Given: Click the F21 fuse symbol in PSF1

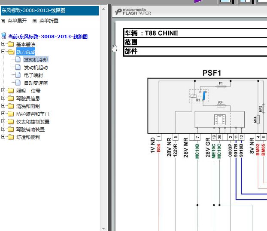Looking at the screenshot, I should point(221,106).
